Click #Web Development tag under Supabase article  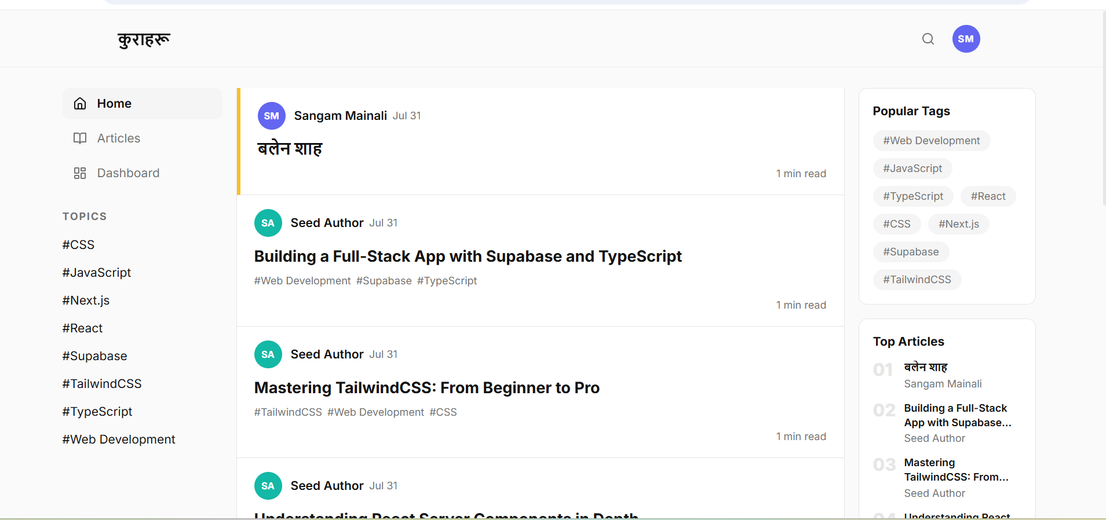pyautogui.click(x=302, y=281)
